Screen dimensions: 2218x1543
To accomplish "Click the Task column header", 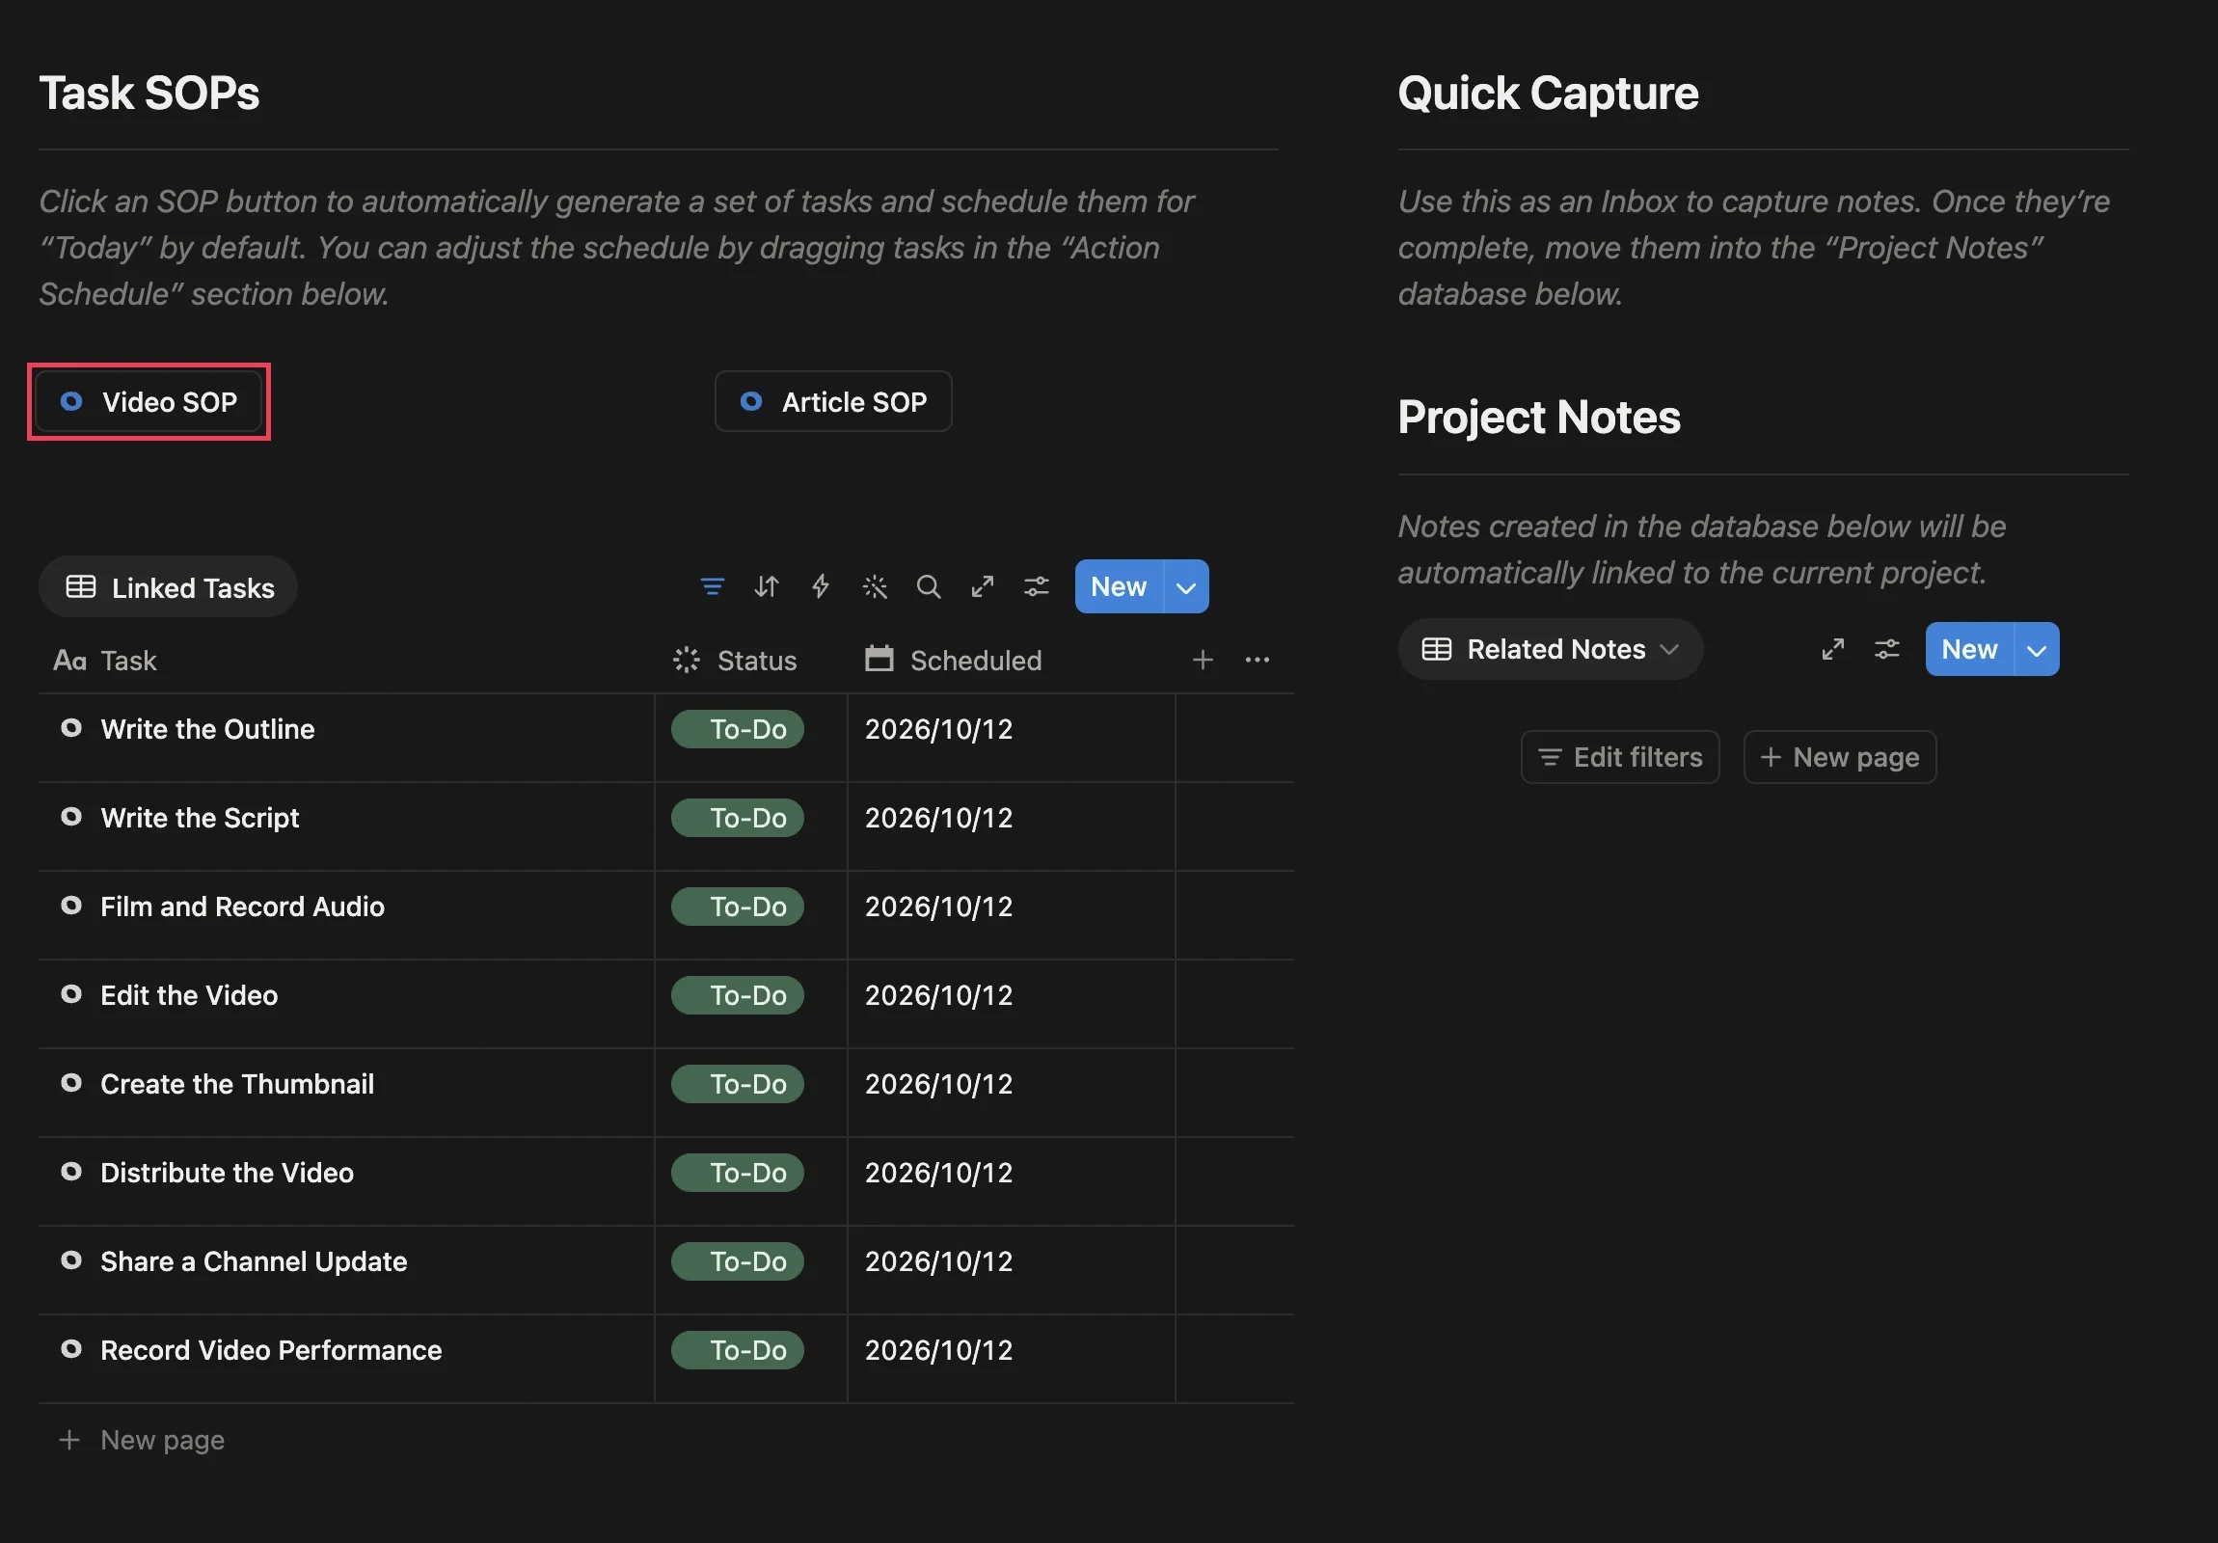I will [347, 661].
